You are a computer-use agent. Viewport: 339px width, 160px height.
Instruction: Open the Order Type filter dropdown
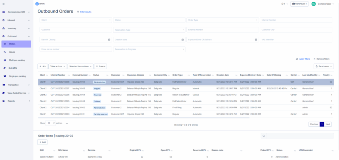pos(223,20)
